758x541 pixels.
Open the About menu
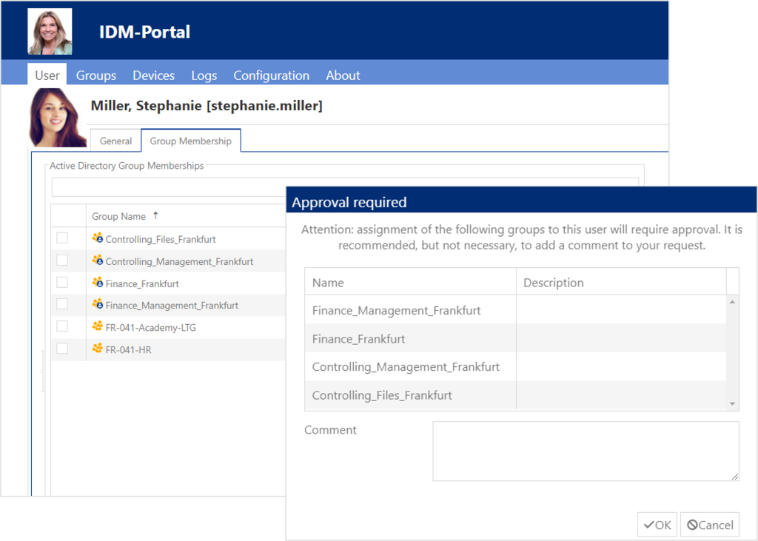[343, 75]
